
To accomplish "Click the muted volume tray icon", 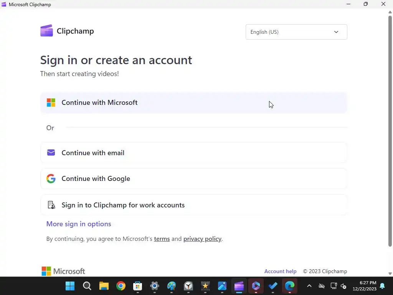I will 343,286.
